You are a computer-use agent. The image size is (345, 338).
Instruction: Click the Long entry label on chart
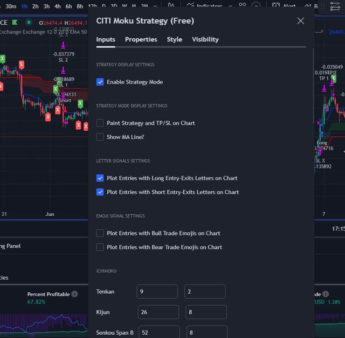[x=322, y=143]
